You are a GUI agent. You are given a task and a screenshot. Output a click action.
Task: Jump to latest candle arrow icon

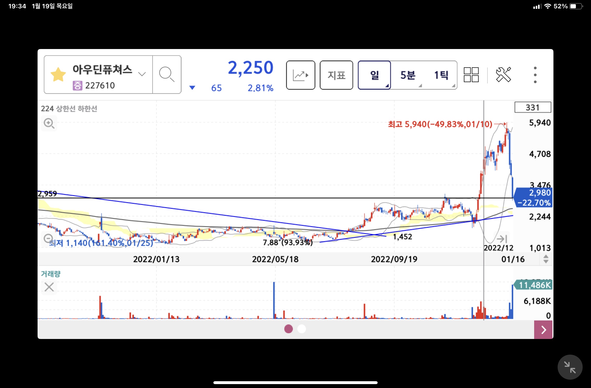tap(502, 239)
